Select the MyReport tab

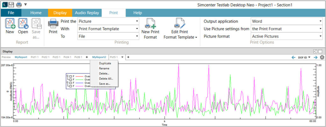click(21, 57)
